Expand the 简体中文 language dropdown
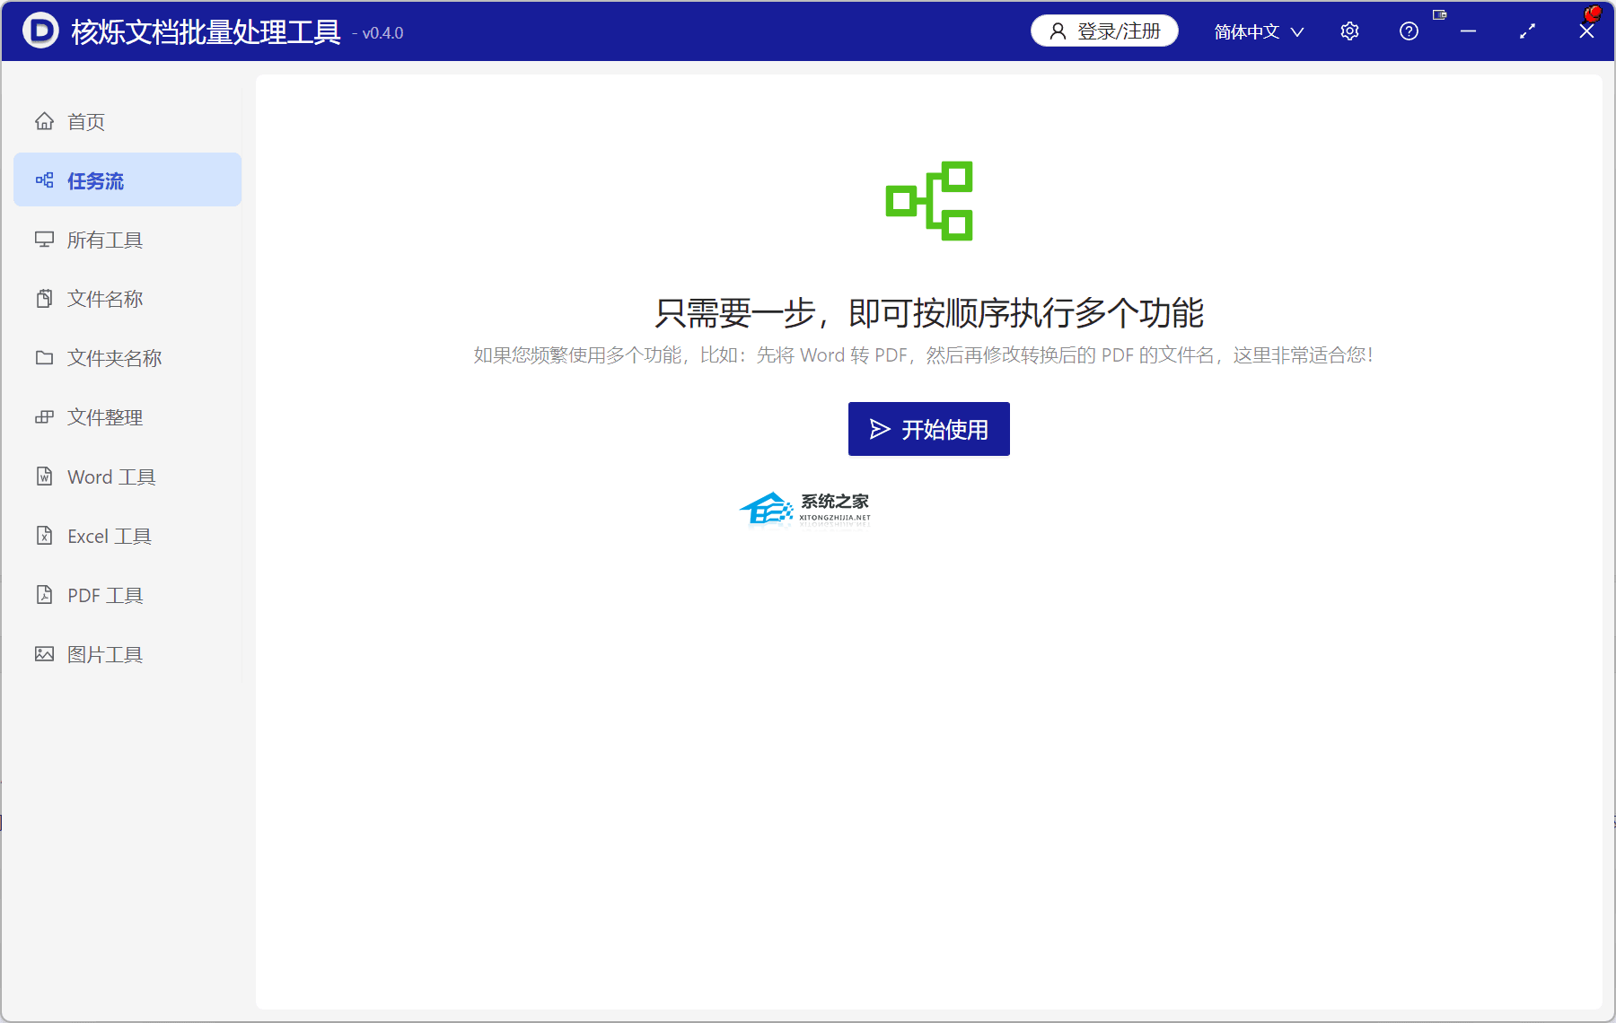1616x1023 pixels. [1259, 32]
